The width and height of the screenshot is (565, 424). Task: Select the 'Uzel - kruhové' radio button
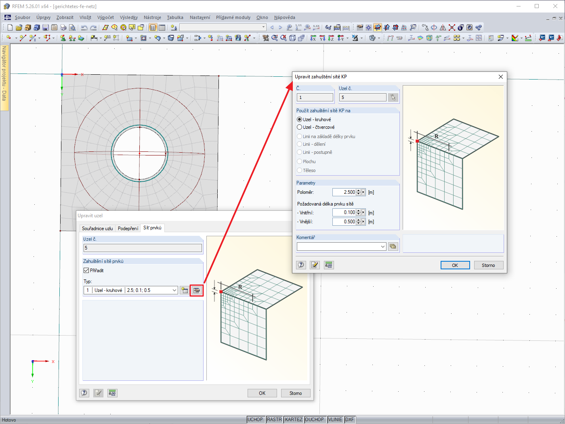pos(300,120)
